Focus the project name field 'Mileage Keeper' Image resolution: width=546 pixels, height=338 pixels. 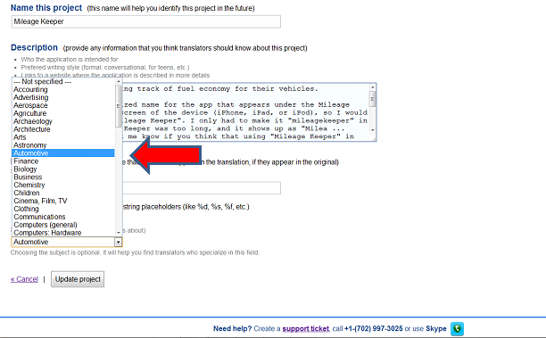pyautogui.click(x=146, y=21)
